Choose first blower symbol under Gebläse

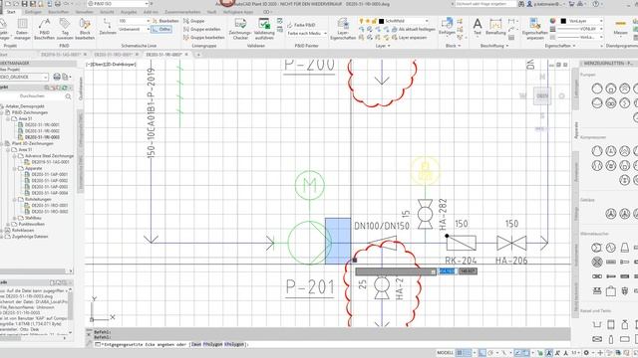(611, 214)
